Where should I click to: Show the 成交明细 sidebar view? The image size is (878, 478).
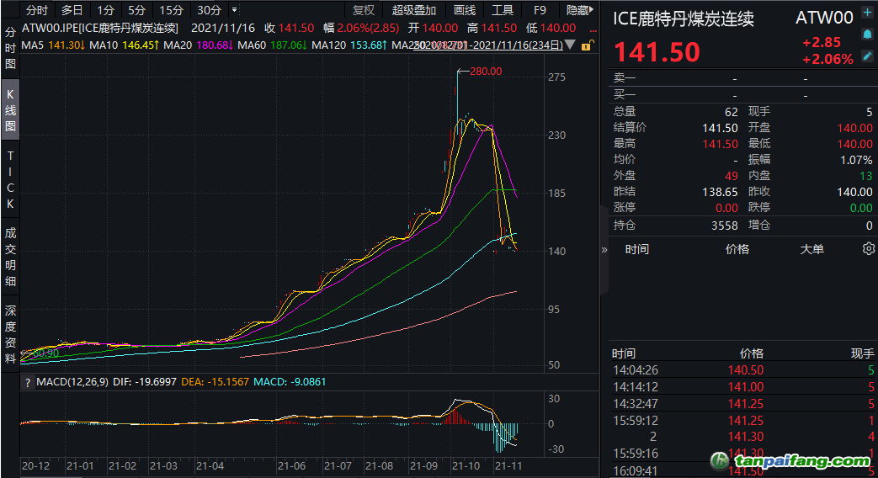pyautogui.click(x=10, y=256)
